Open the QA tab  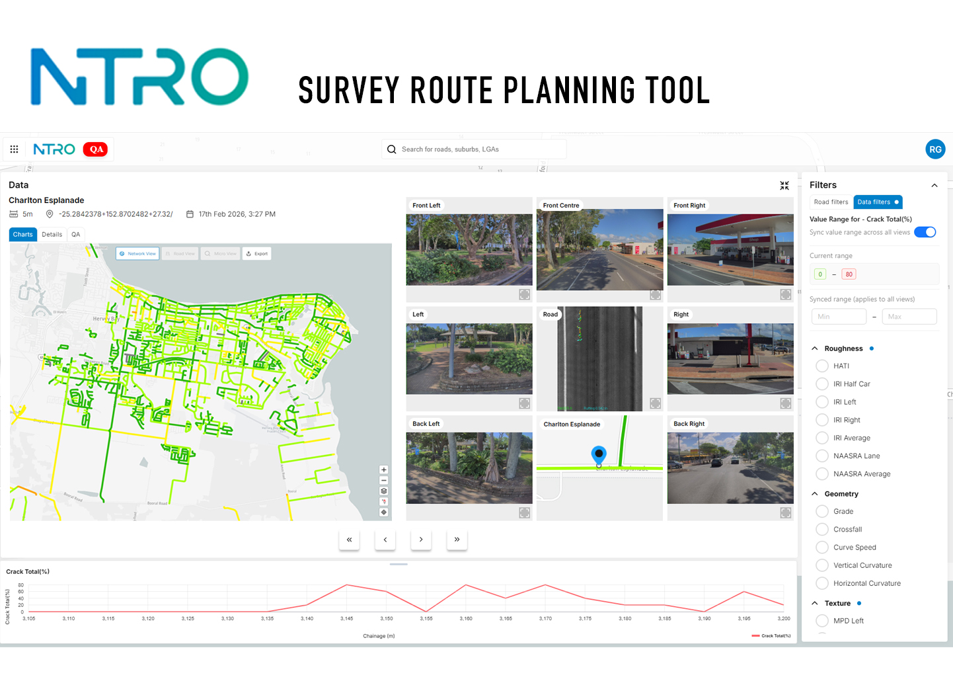76,235
